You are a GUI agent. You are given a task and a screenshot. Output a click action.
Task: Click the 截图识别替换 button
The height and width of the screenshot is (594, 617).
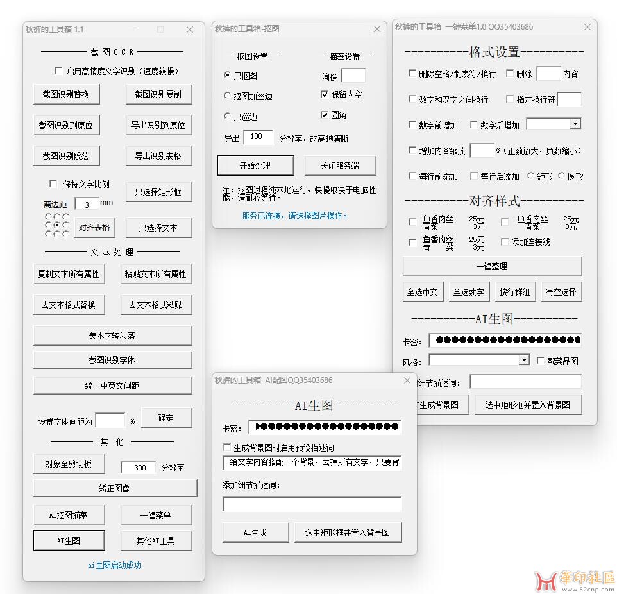coord(66,94)
